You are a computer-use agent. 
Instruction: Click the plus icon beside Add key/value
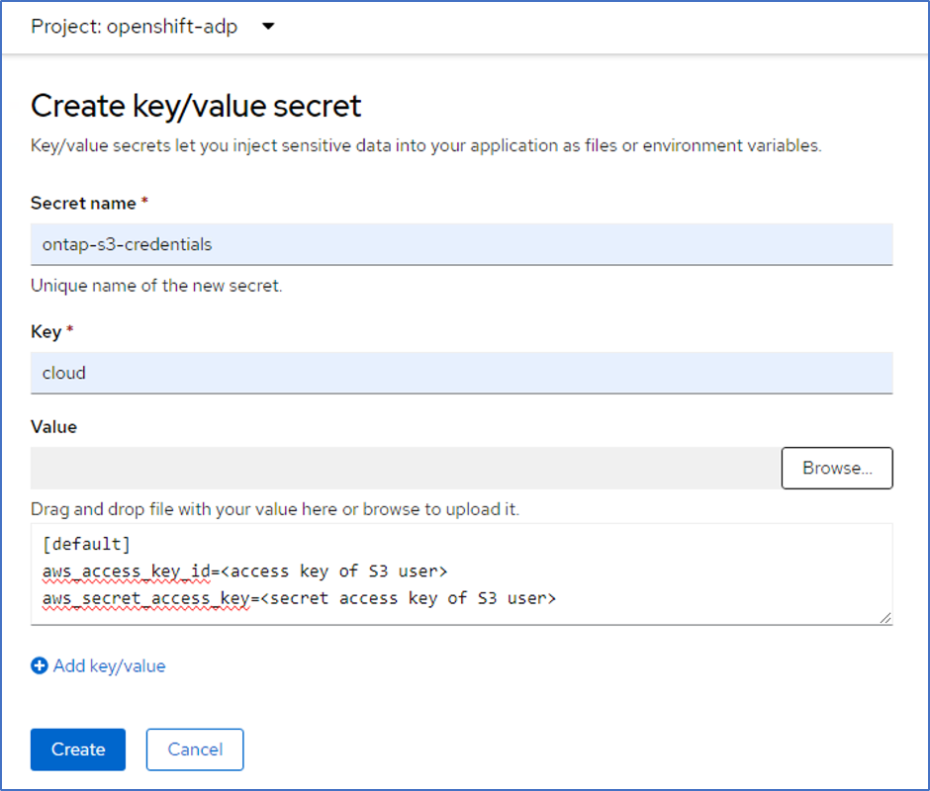(x=40, y=666)
